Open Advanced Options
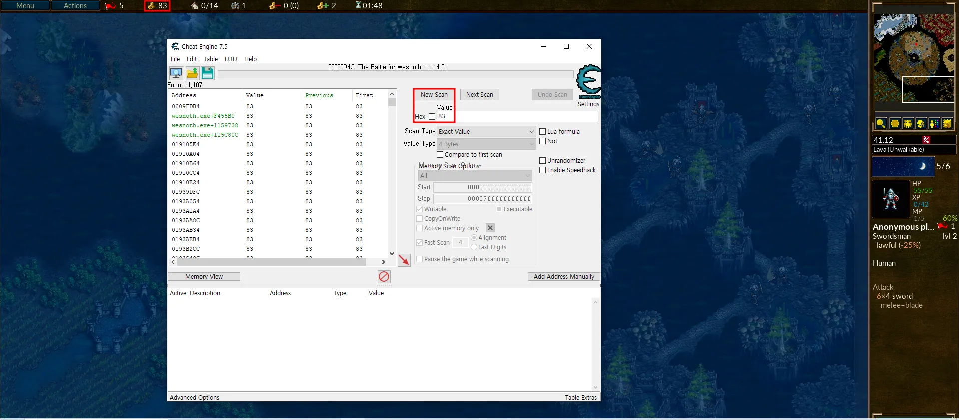 [x=195, y=398]
